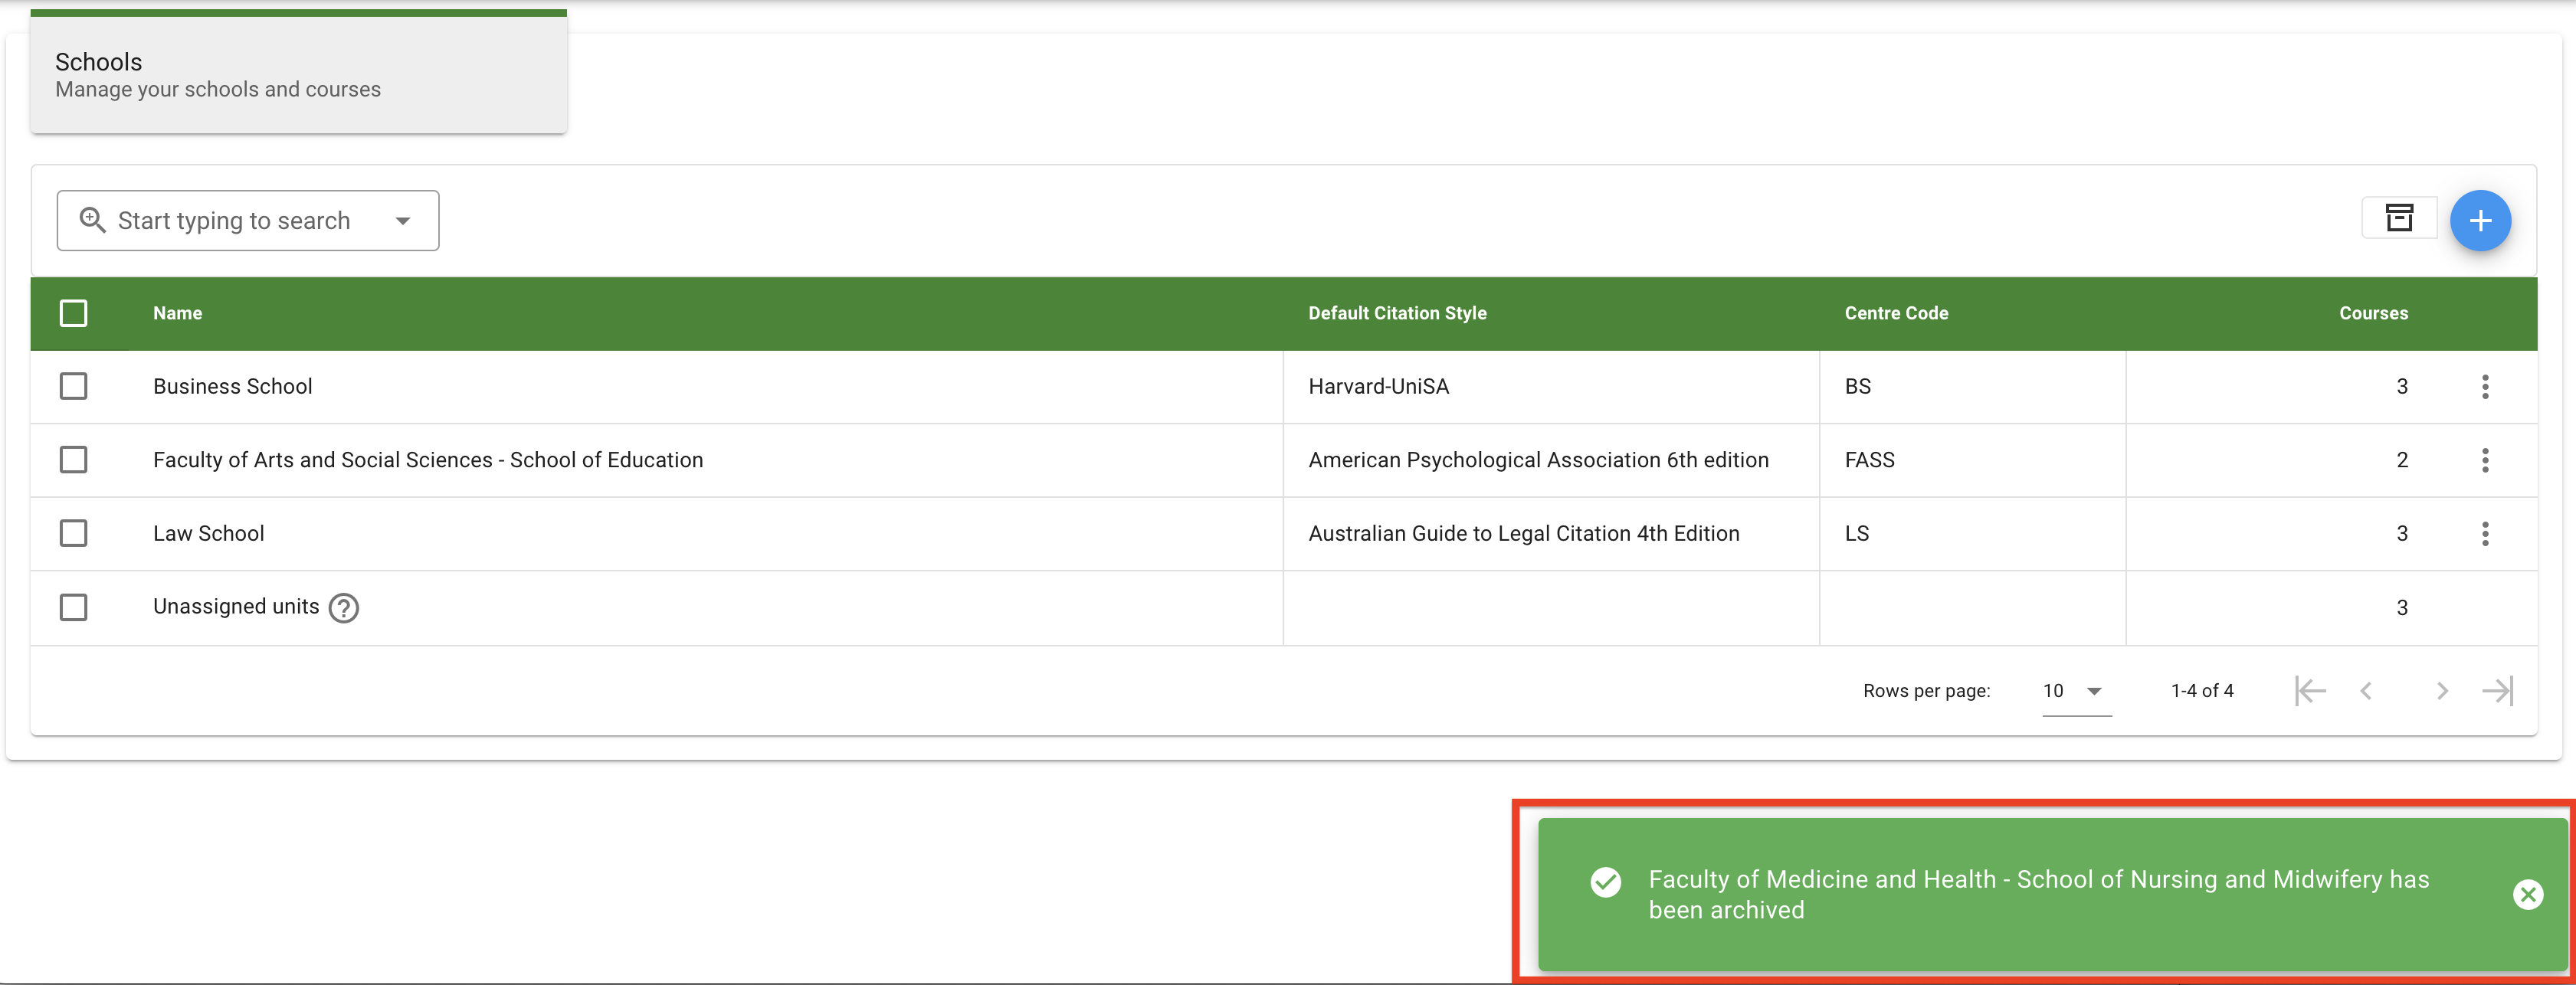The height and width of the screenshot is (985, 2576).
Task: Select the Law School row checkbox
Action: (73, 534)
